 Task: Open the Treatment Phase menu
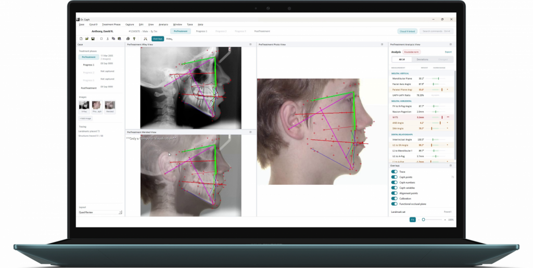[x=111, y=24]
